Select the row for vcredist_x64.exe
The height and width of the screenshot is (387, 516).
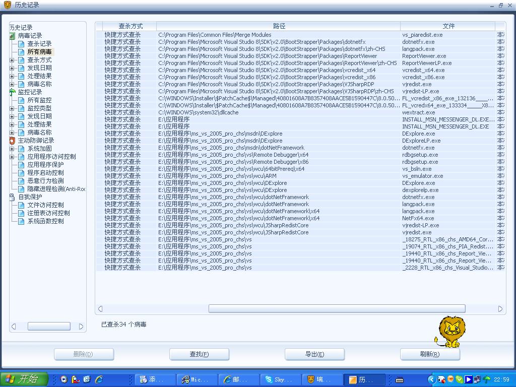click(x=300, y=70)
